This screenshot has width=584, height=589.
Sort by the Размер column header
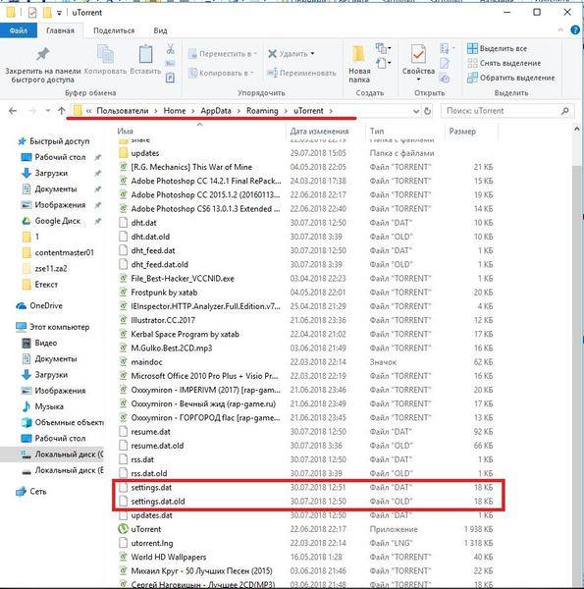(462, 132)
